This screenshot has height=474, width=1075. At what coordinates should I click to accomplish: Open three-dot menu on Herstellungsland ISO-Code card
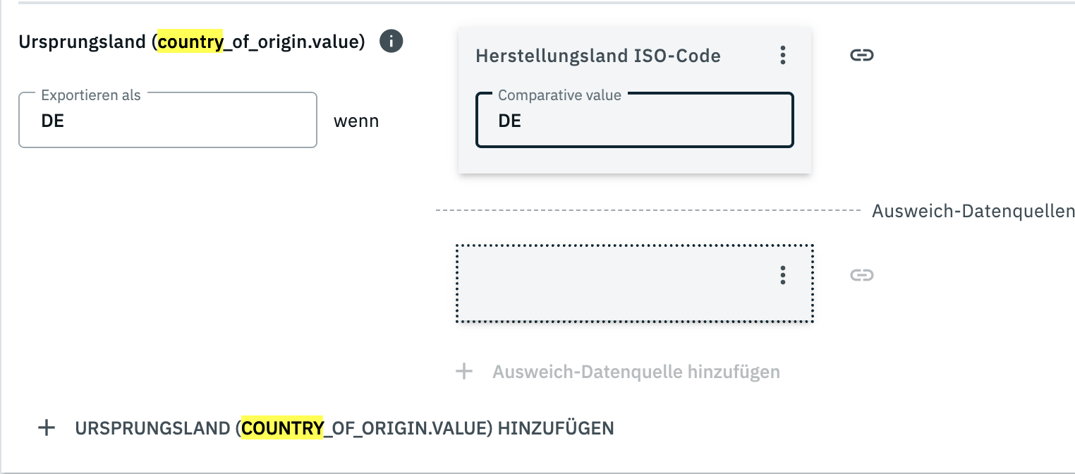(782, 56)
